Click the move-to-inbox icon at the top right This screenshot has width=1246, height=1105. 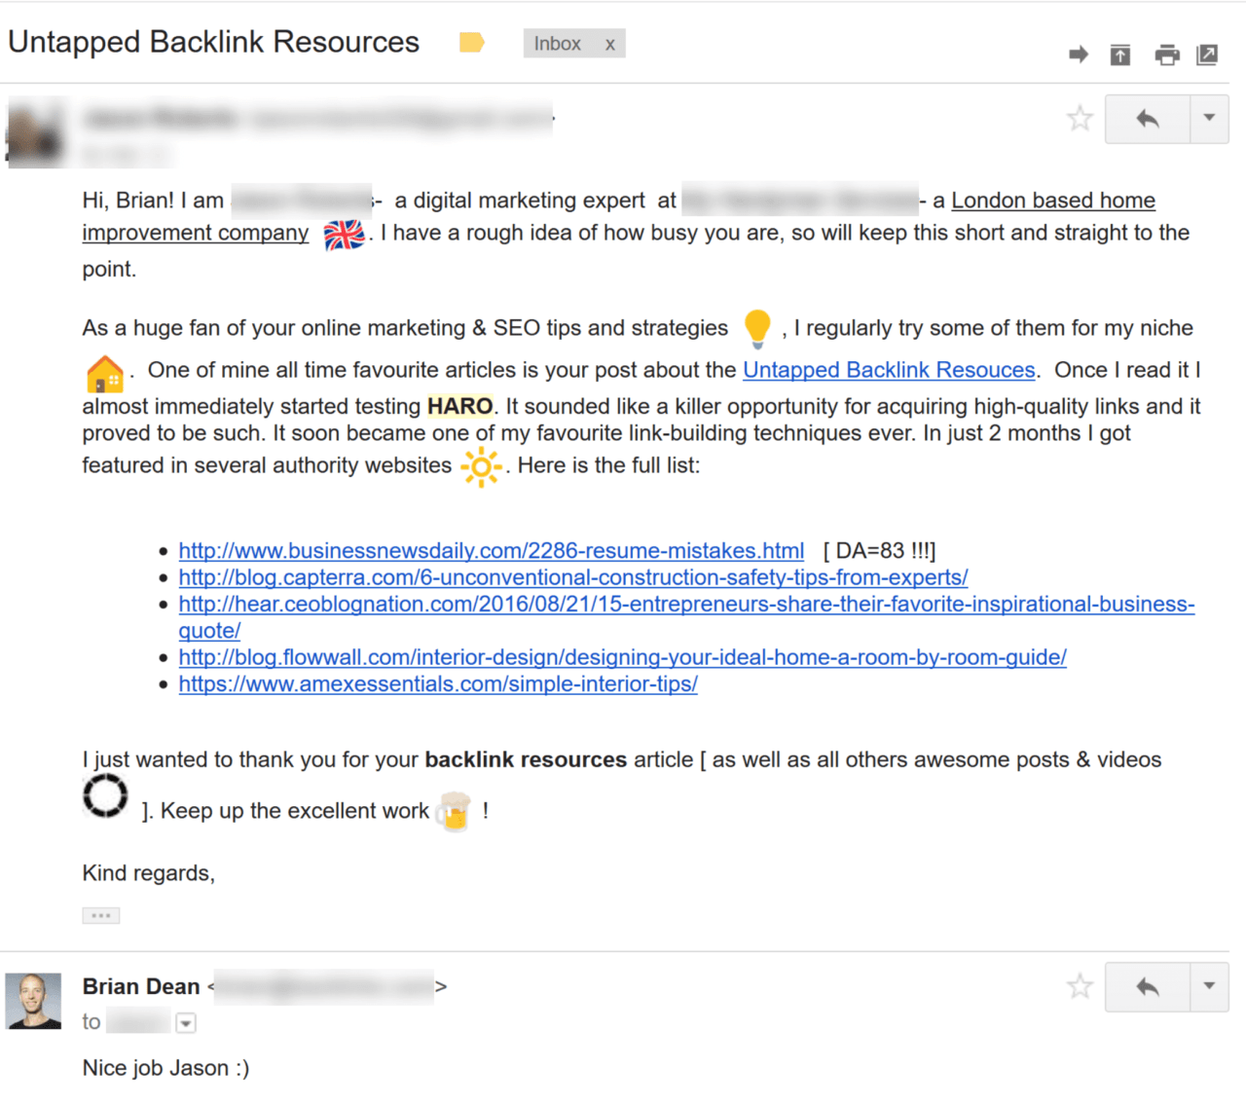pos(1119,55)
